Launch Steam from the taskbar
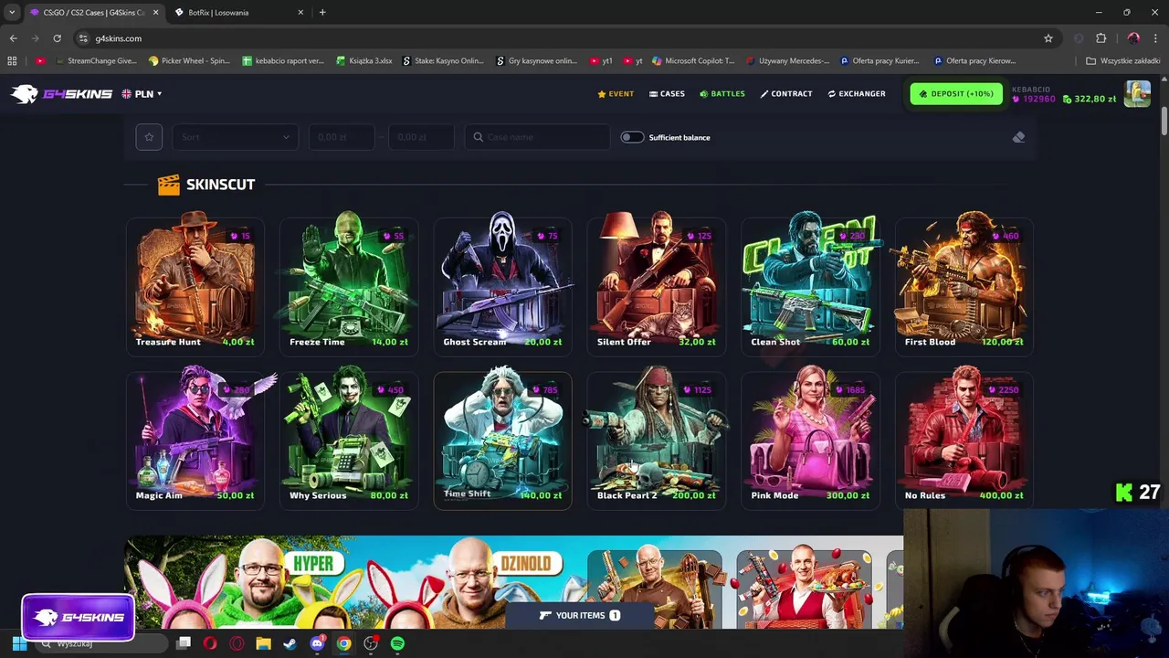Viewport: 1169px width, 658px height. pyautogui.click(x=290, y=643)
